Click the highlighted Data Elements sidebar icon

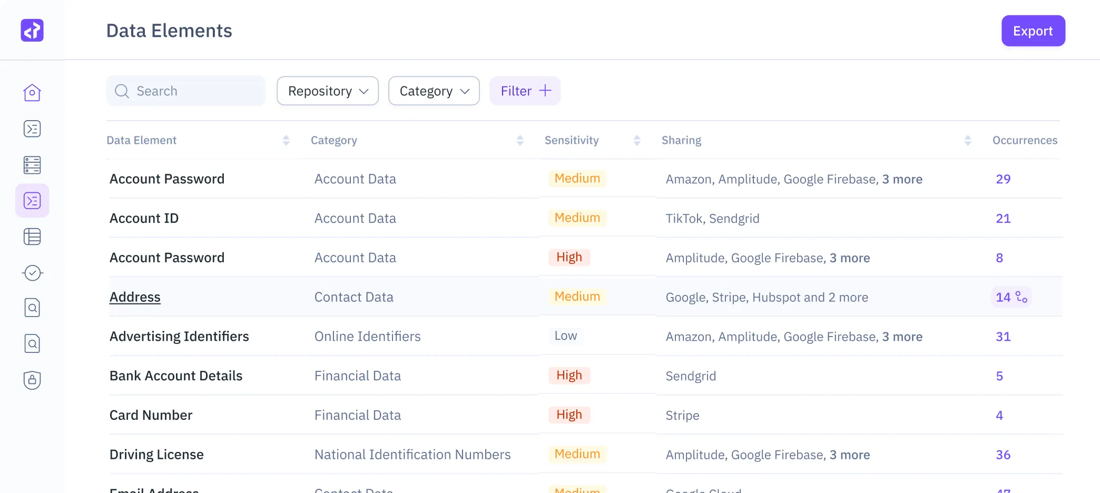click(32, 200)
